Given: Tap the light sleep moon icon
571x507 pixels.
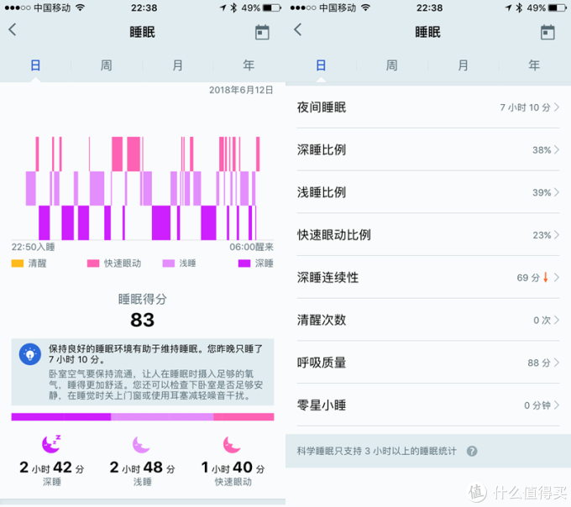Looking at the screenshot, I should [x=141, y=444].
